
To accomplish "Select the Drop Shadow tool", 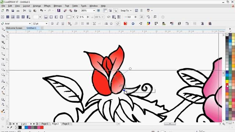I will point(3,99).
